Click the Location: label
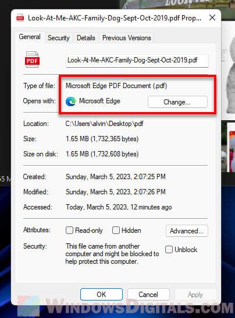This screenshot has height=318, width=235. [36, 124]
